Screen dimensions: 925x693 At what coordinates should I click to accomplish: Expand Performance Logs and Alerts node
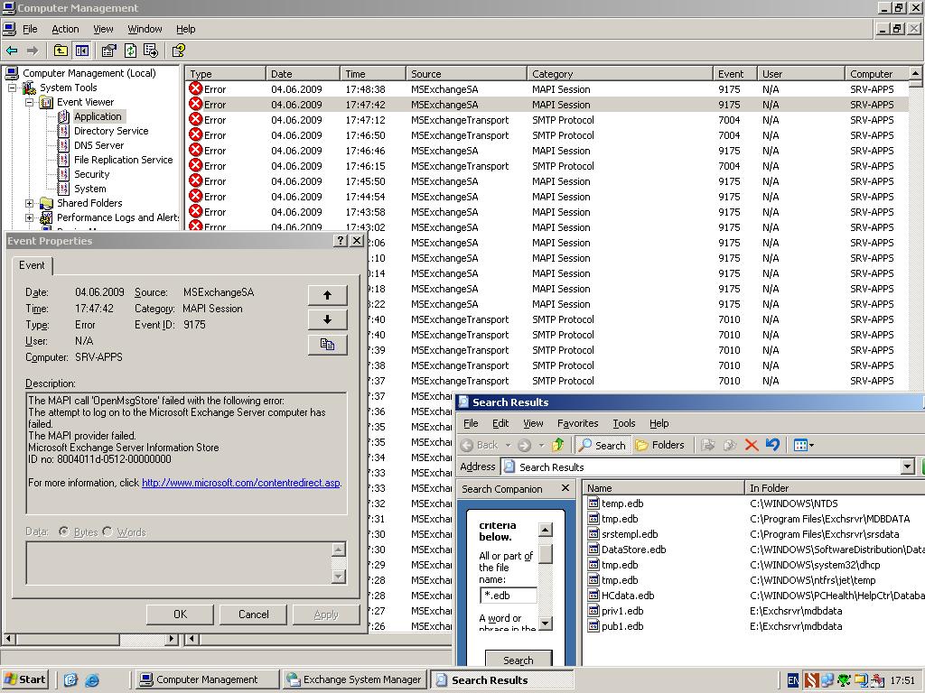pos(29,217)
